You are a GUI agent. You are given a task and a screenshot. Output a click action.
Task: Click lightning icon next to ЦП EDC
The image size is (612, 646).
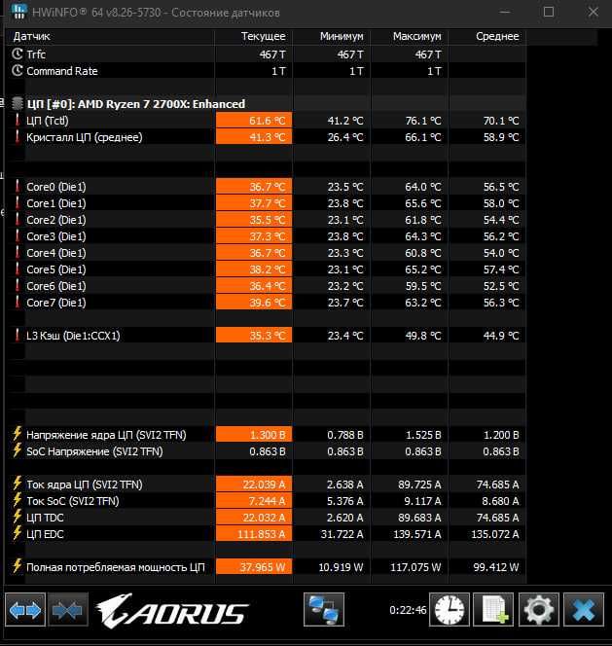[17, 533]
